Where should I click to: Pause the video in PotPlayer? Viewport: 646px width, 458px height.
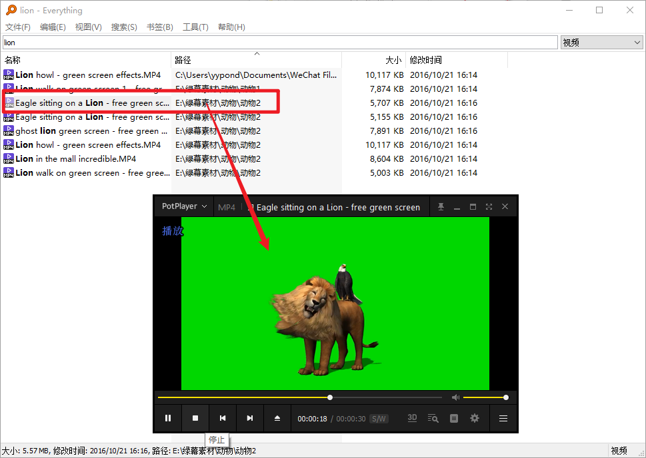tap(168, 418)
